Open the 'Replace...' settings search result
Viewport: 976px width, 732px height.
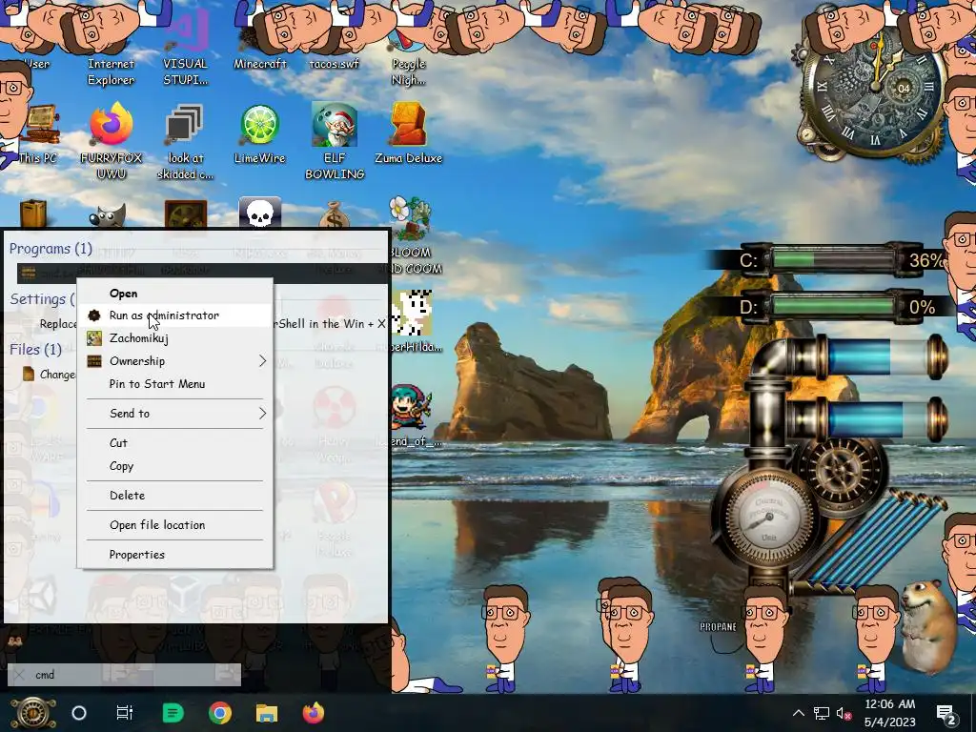(58, 324)
